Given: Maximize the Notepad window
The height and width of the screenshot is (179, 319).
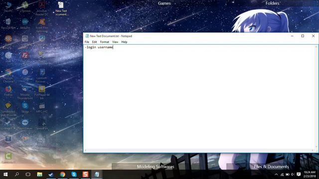Looking at the screenshot, I should coord(303,36).
